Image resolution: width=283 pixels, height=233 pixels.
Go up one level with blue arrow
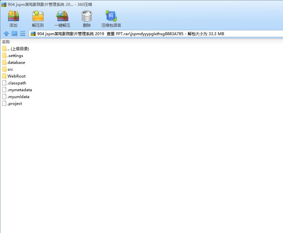[6, 34]
